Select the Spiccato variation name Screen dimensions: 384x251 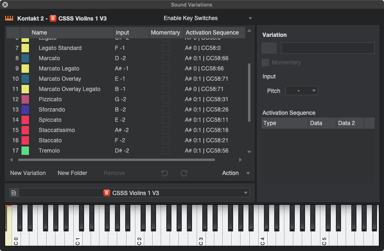[x=50, y=120]
